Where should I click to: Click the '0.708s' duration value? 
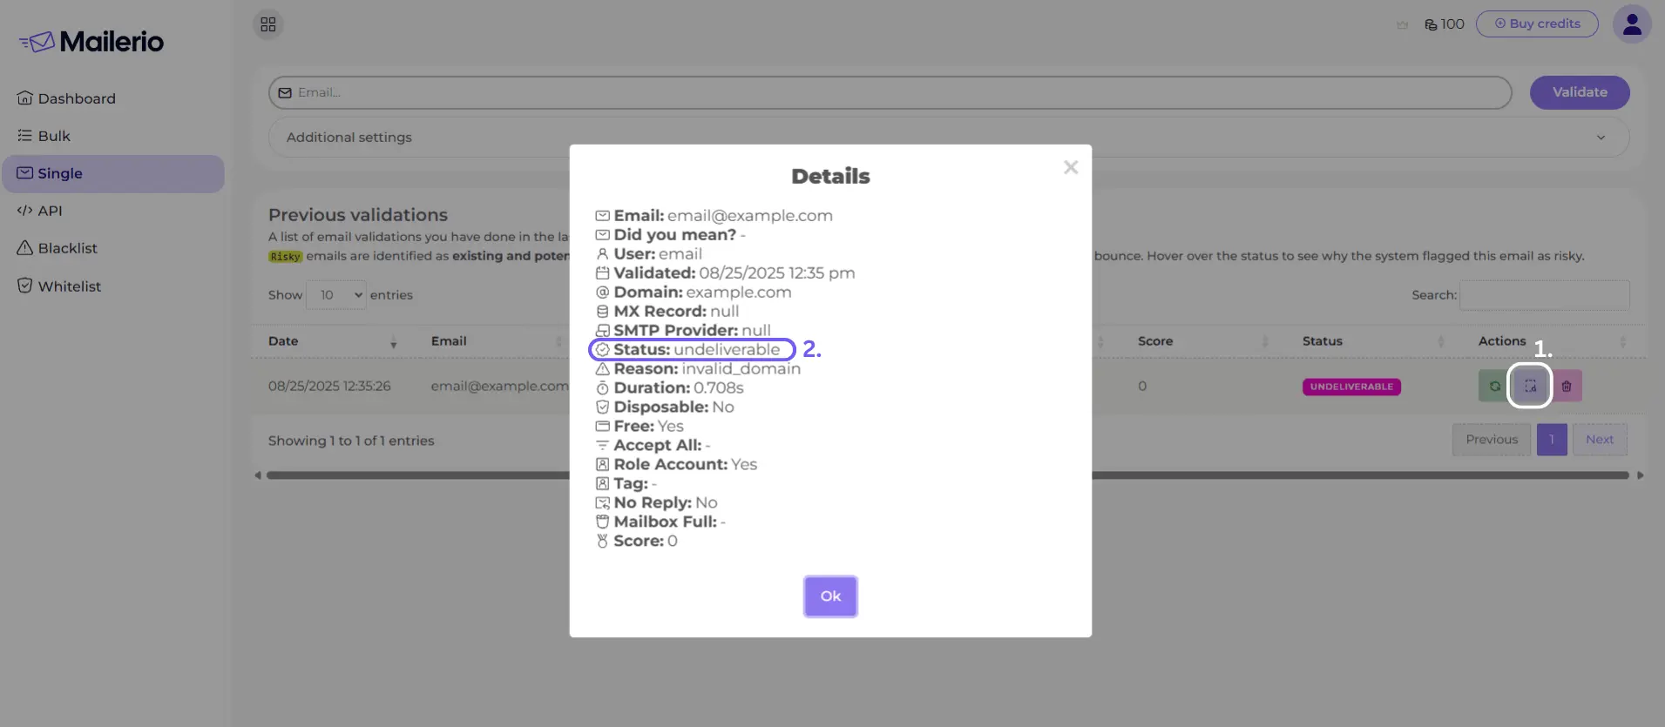(x=719, y=387)
